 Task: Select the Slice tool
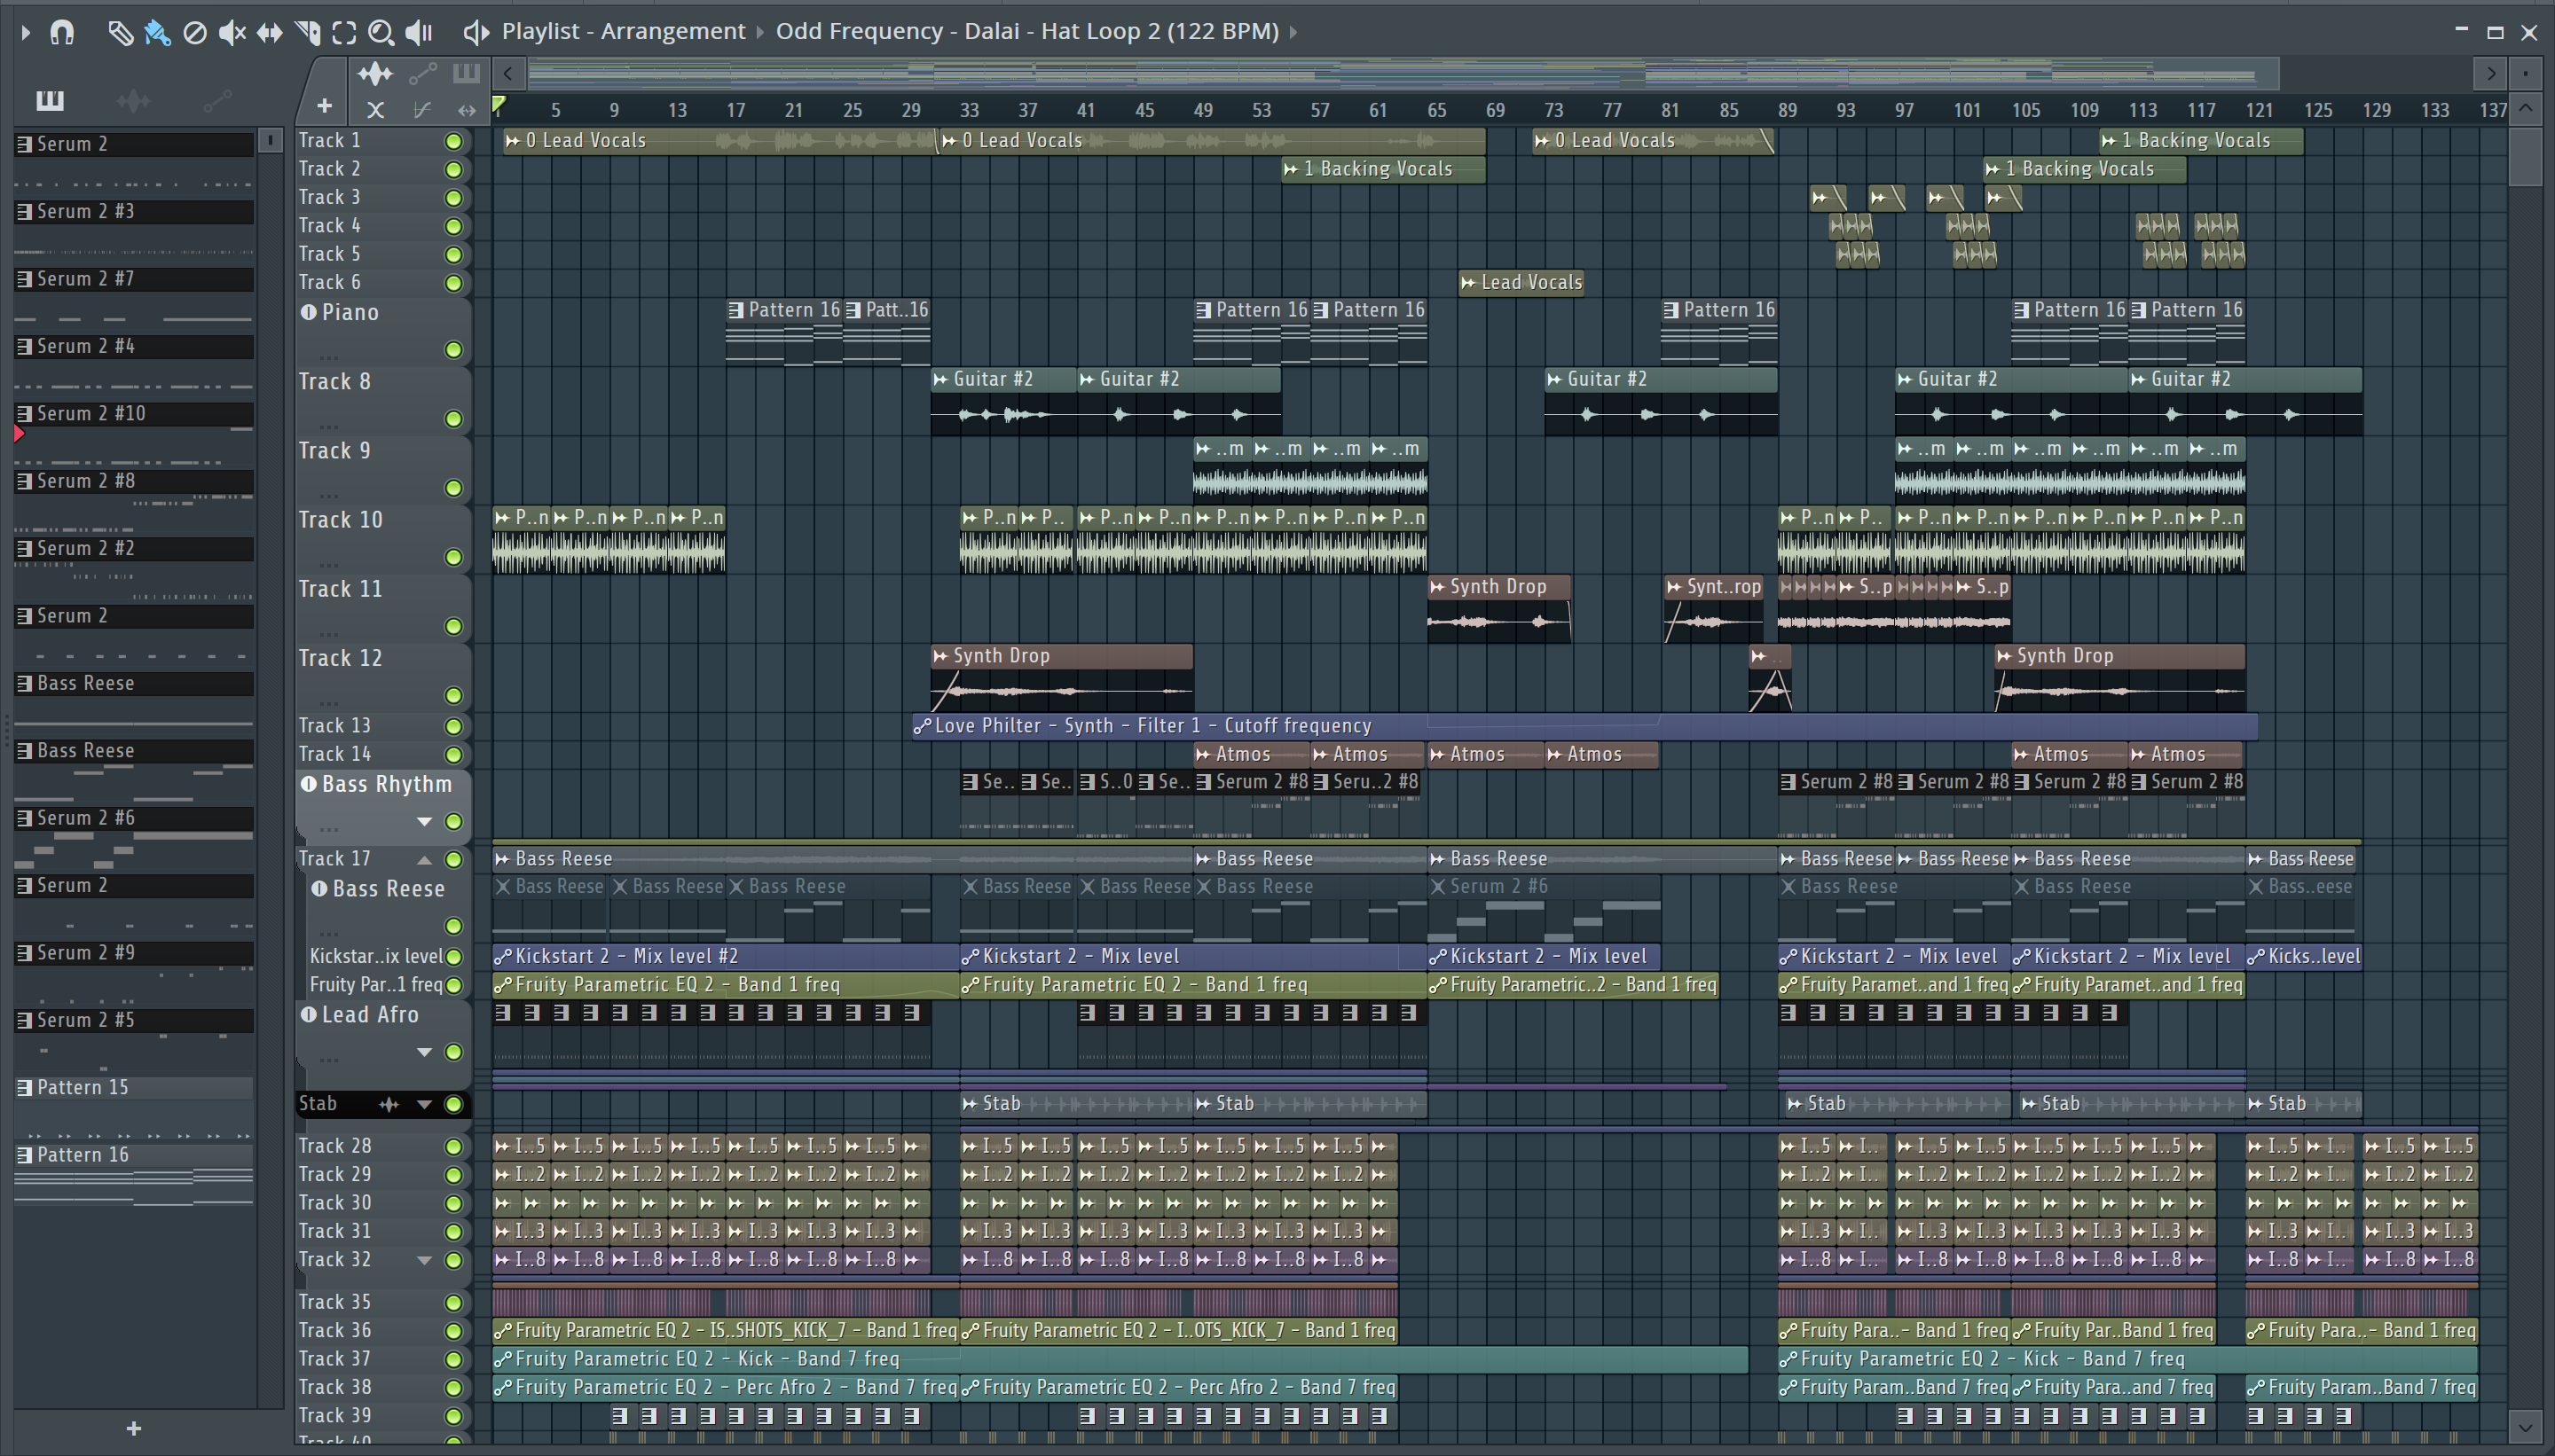pyautogui.click(x=308, y=32)
